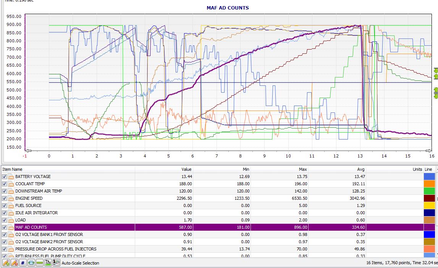The image size is (438, 268).
Task: Click the Auto-Scale Selection chart icon
Action: coord(57,263)
